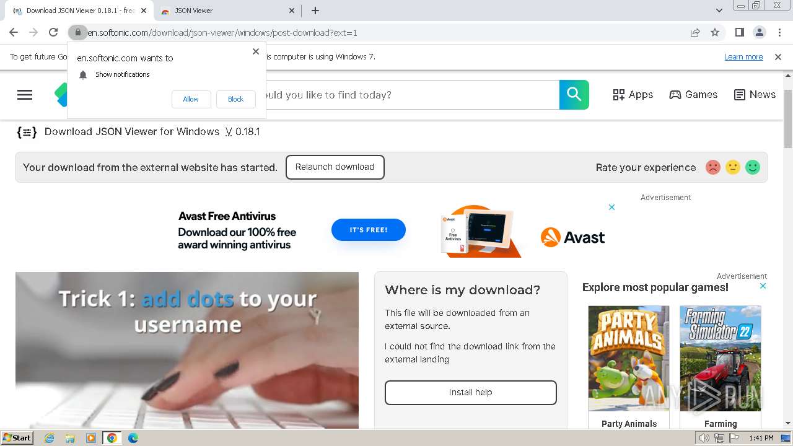Viewport: 793px width, 446px height.
Task: Click the volume tray icon
Action: coord(704,438)
